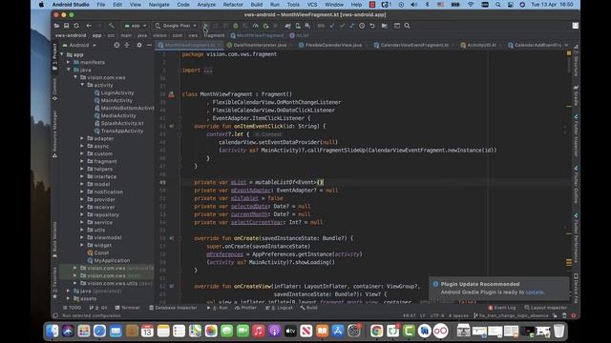The image size is (611, 343).
Task: Switch to ActivityUtil.kt tab
Action: pyautogui.click(x=481, y=45)
